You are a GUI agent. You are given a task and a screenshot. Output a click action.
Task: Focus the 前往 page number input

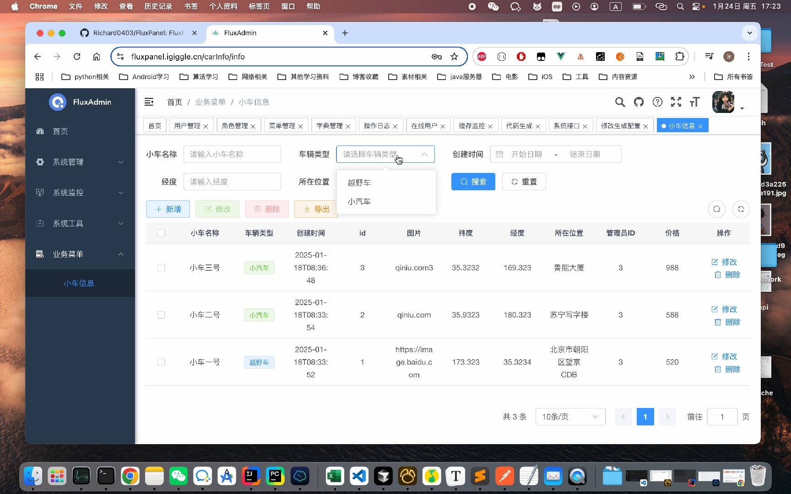[722, 417]
